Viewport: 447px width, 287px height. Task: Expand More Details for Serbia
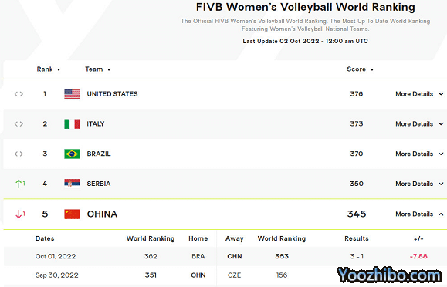click(419, 184)
